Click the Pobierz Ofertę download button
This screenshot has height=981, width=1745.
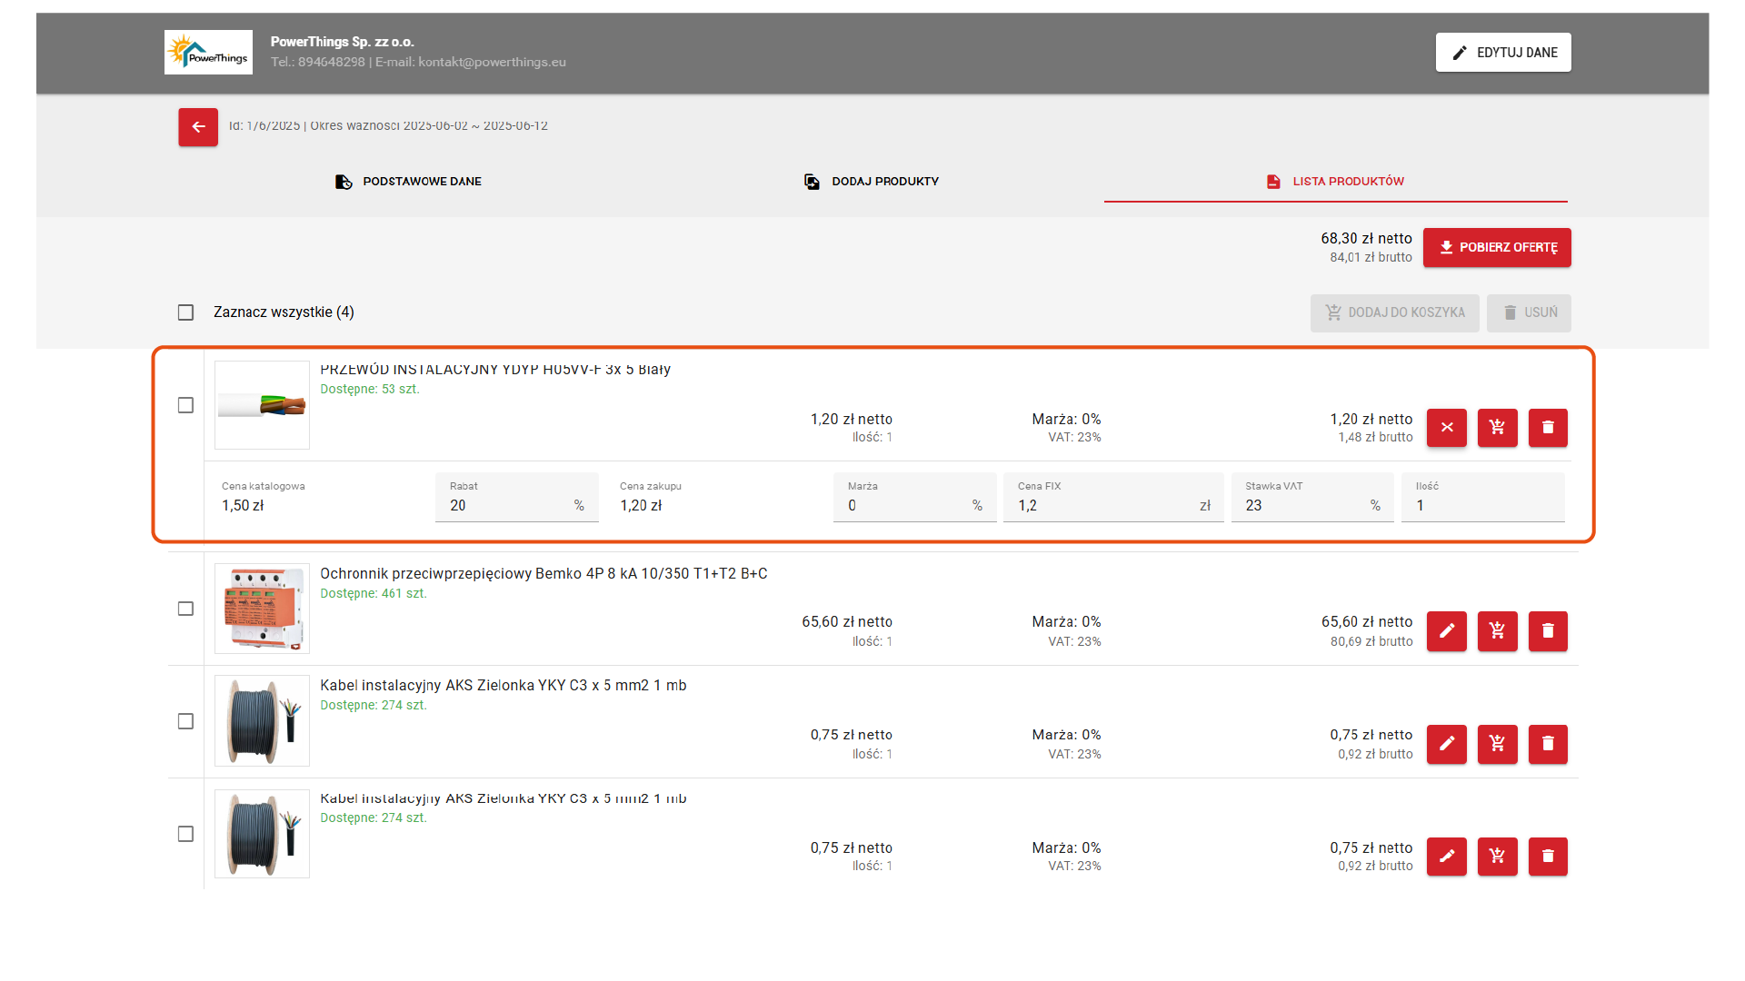point(1496,247)
